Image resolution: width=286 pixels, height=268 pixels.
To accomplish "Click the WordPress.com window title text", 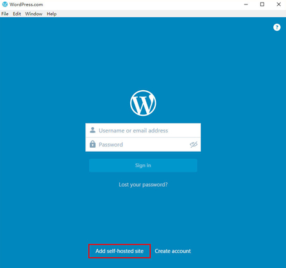I will click(x=26, y=4).
